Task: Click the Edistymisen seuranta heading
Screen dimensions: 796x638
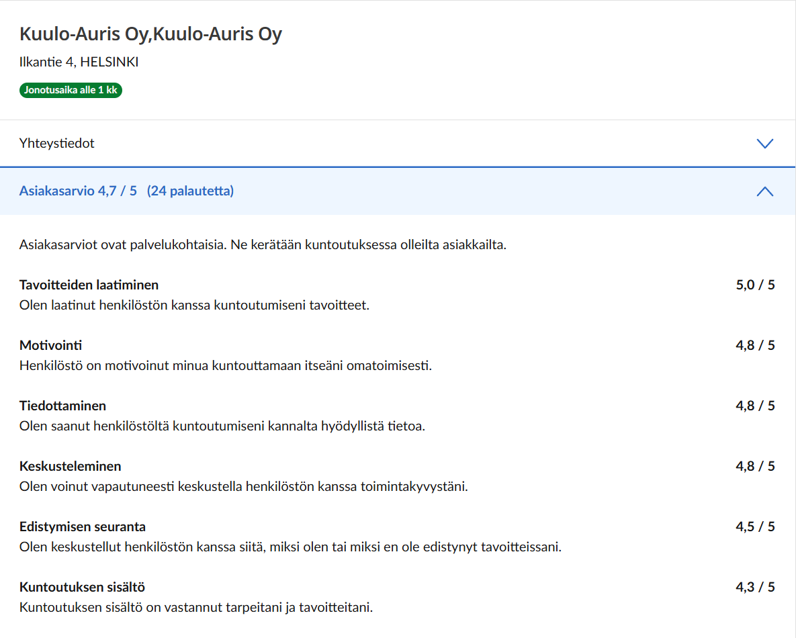Action: click(x=83, y=527)
